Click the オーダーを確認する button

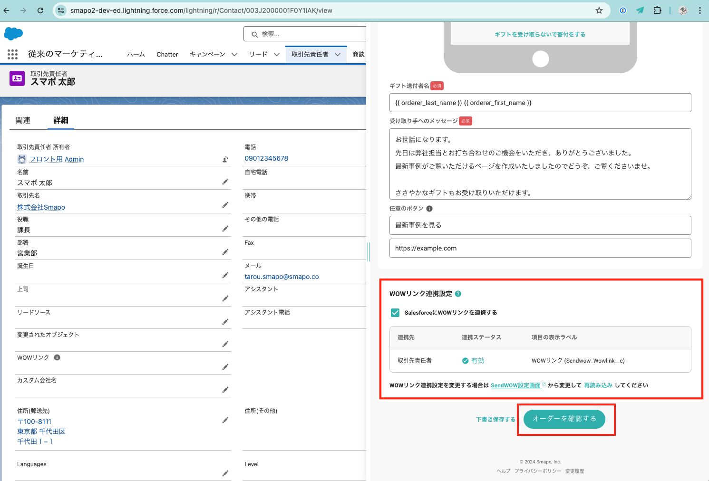(564, 419)
